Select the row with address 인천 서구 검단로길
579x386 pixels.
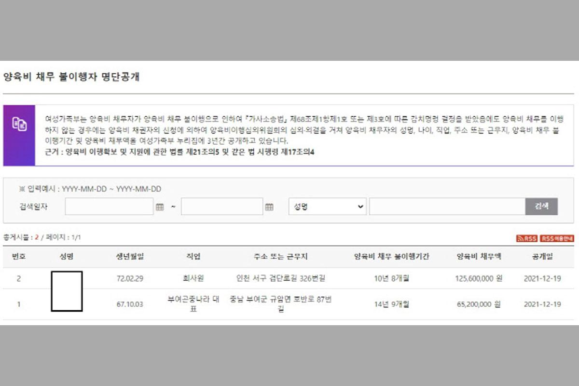280,278
